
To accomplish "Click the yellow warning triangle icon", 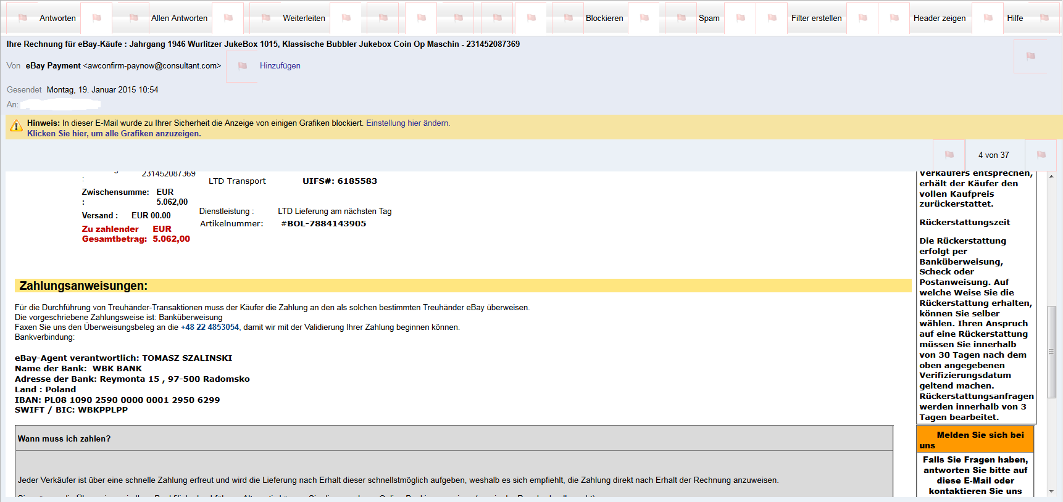I will pos(17,126).
